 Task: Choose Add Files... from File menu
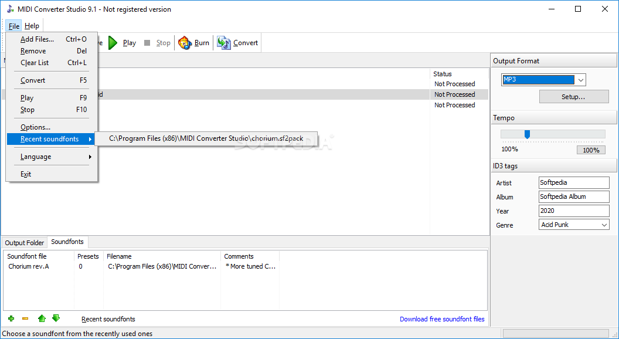point(52,39)
